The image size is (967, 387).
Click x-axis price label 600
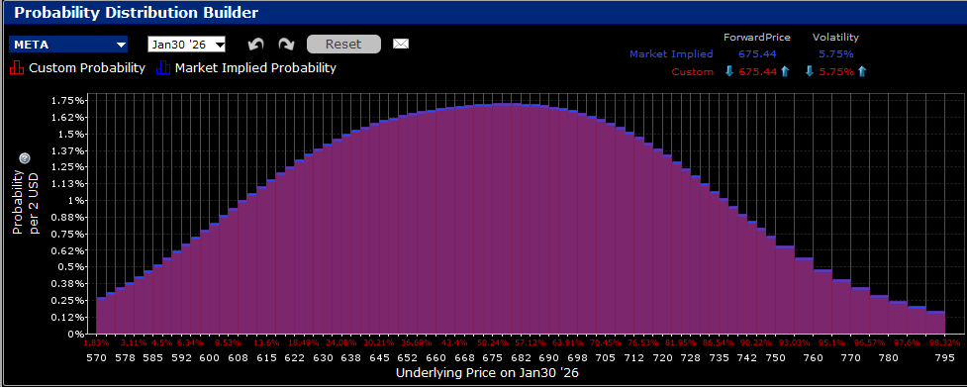[209, 357]
